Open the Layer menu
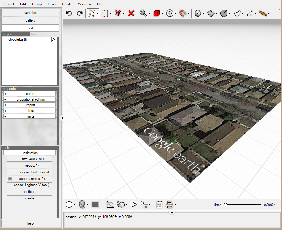Viewport: 282px width, 230px height. click(52, 4)
